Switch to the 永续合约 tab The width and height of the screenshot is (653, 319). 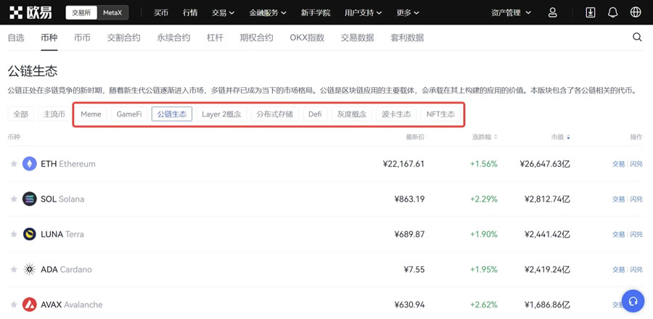(x=173, y=37)
